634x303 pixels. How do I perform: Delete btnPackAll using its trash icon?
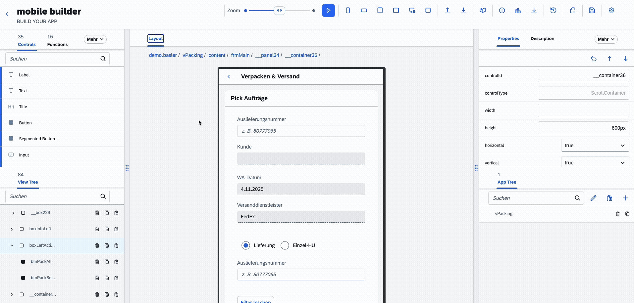point(97,262)
